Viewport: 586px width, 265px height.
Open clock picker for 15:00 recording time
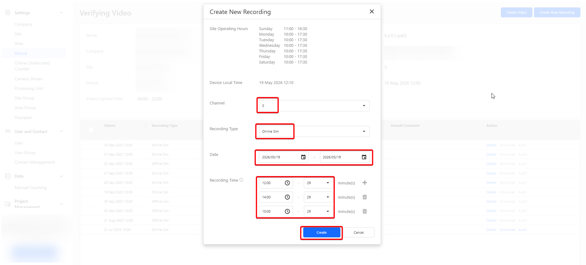[287, 211]
